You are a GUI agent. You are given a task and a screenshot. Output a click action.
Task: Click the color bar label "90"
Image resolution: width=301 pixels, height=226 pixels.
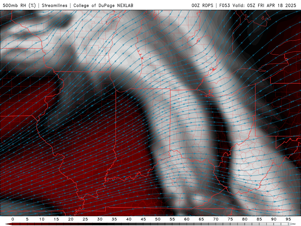point(274,219)
